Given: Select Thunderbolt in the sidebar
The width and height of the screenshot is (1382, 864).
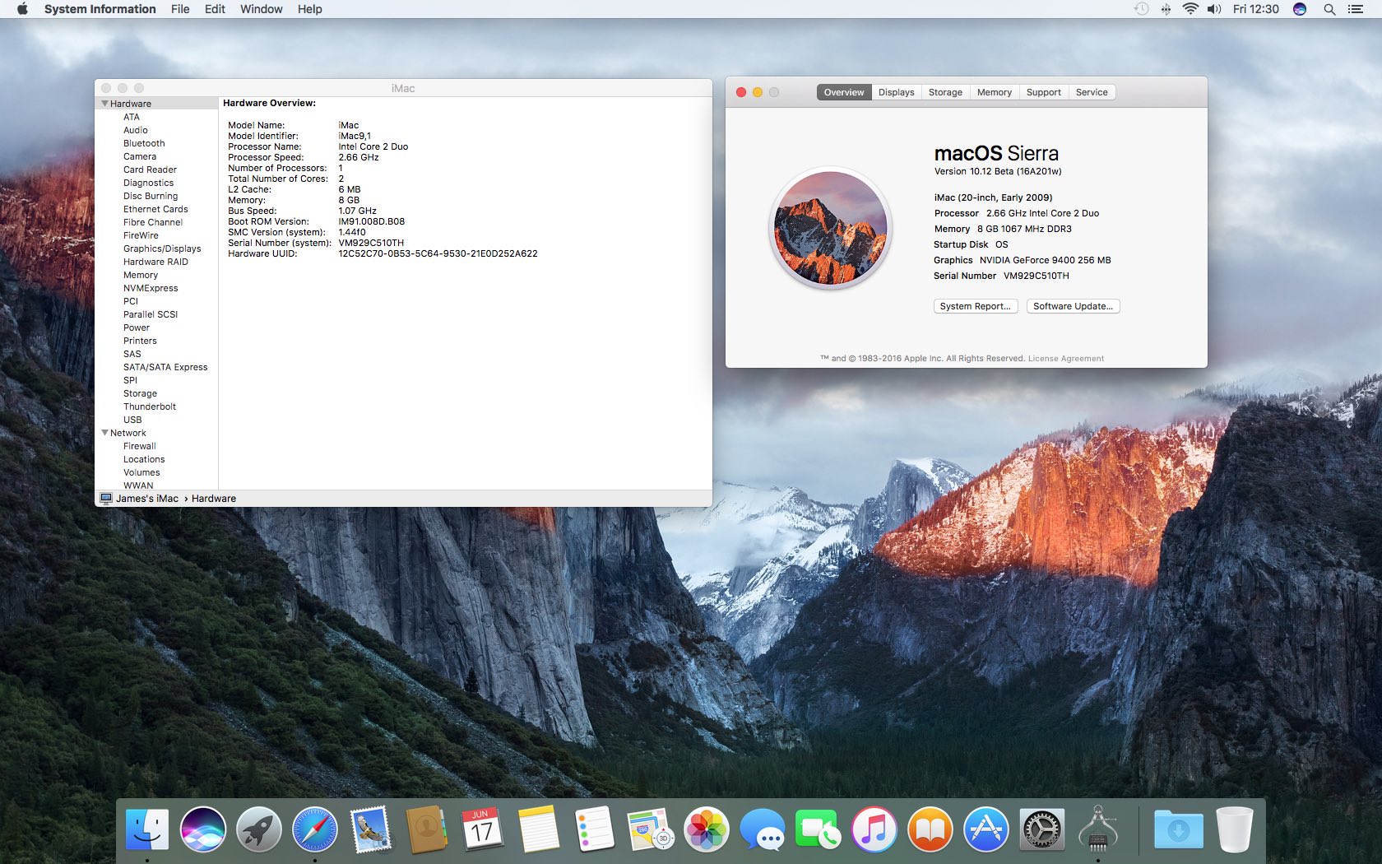Looking at the screenshot, I should click(x=150, y=406).
